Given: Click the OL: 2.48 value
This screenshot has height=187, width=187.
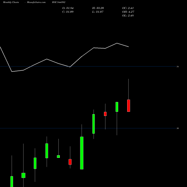Looking at the screenshot, I should coord(128,16).
